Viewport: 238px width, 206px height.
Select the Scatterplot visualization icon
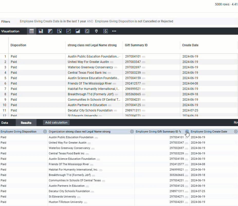[59, 31]
